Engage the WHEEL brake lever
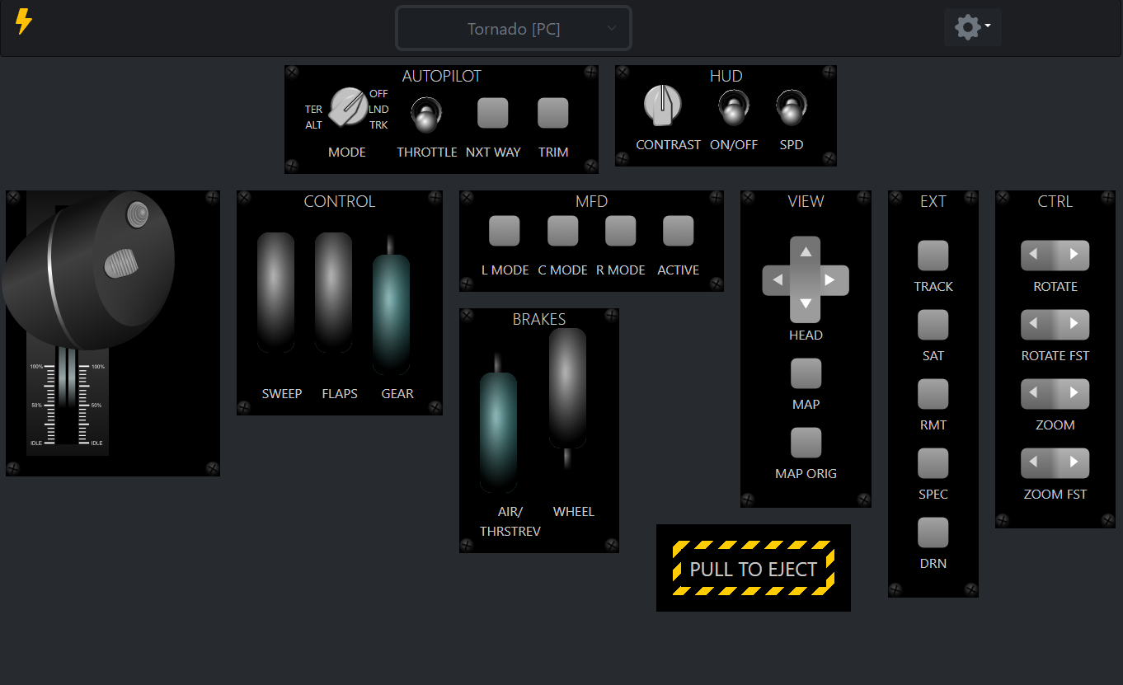 567,388
